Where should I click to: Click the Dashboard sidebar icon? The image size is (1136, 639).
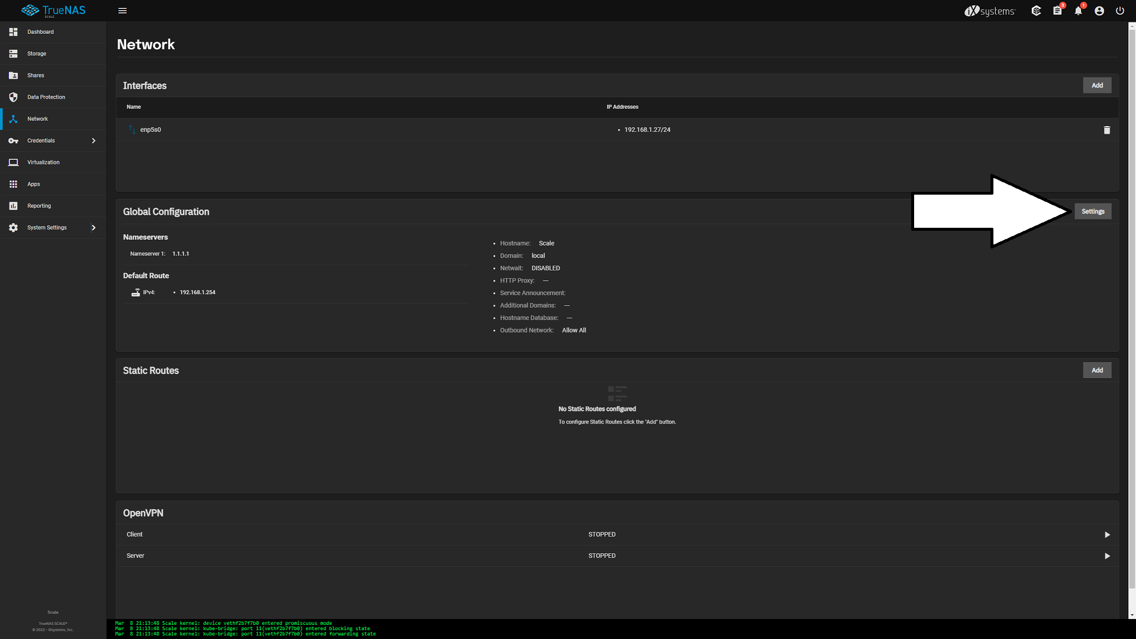pos(13,32)
